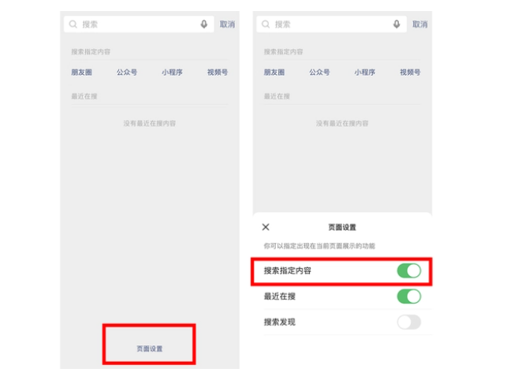
Task: Tap the microphone icon in left search bar
Action: click(204, 24)
